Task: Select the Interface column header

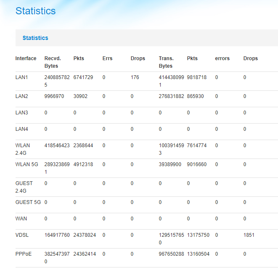Action: pos(26,58)
